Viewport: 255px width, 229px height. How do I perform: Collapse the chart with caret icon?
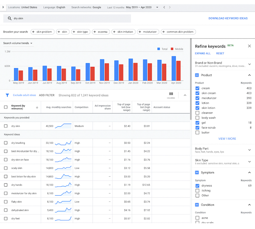(x=185, y=95)
